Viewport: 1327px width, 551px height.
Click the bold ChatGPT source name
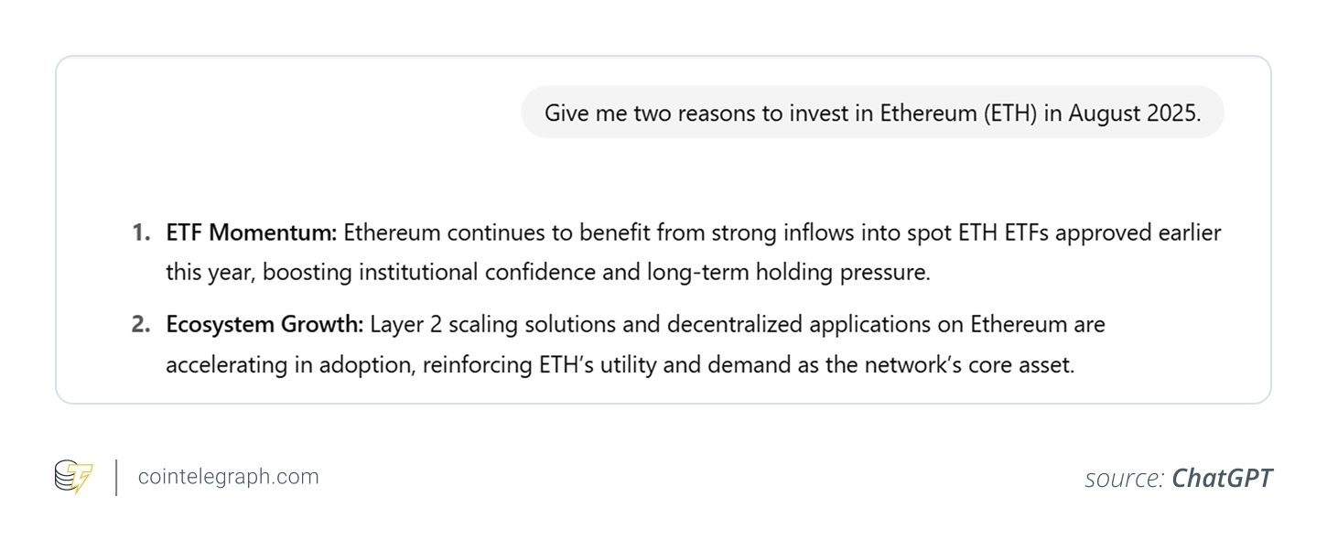(1222, 478)
